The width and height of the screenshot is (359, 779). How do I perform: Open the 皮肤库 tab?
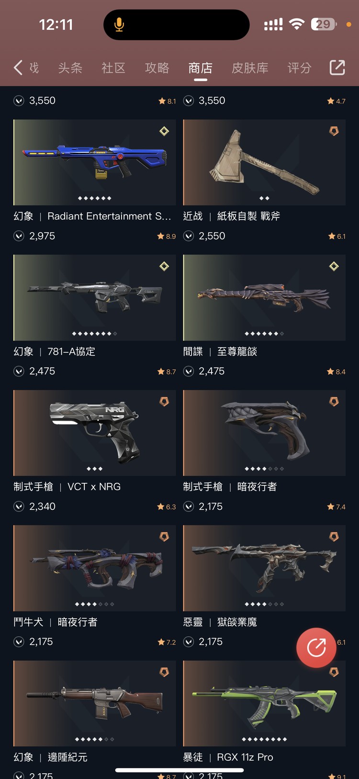click(x=250, y=68)
